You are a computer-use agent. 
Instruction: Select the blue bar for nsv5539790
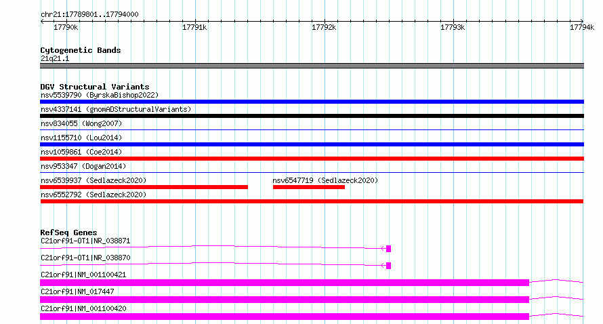coord(312,102)
